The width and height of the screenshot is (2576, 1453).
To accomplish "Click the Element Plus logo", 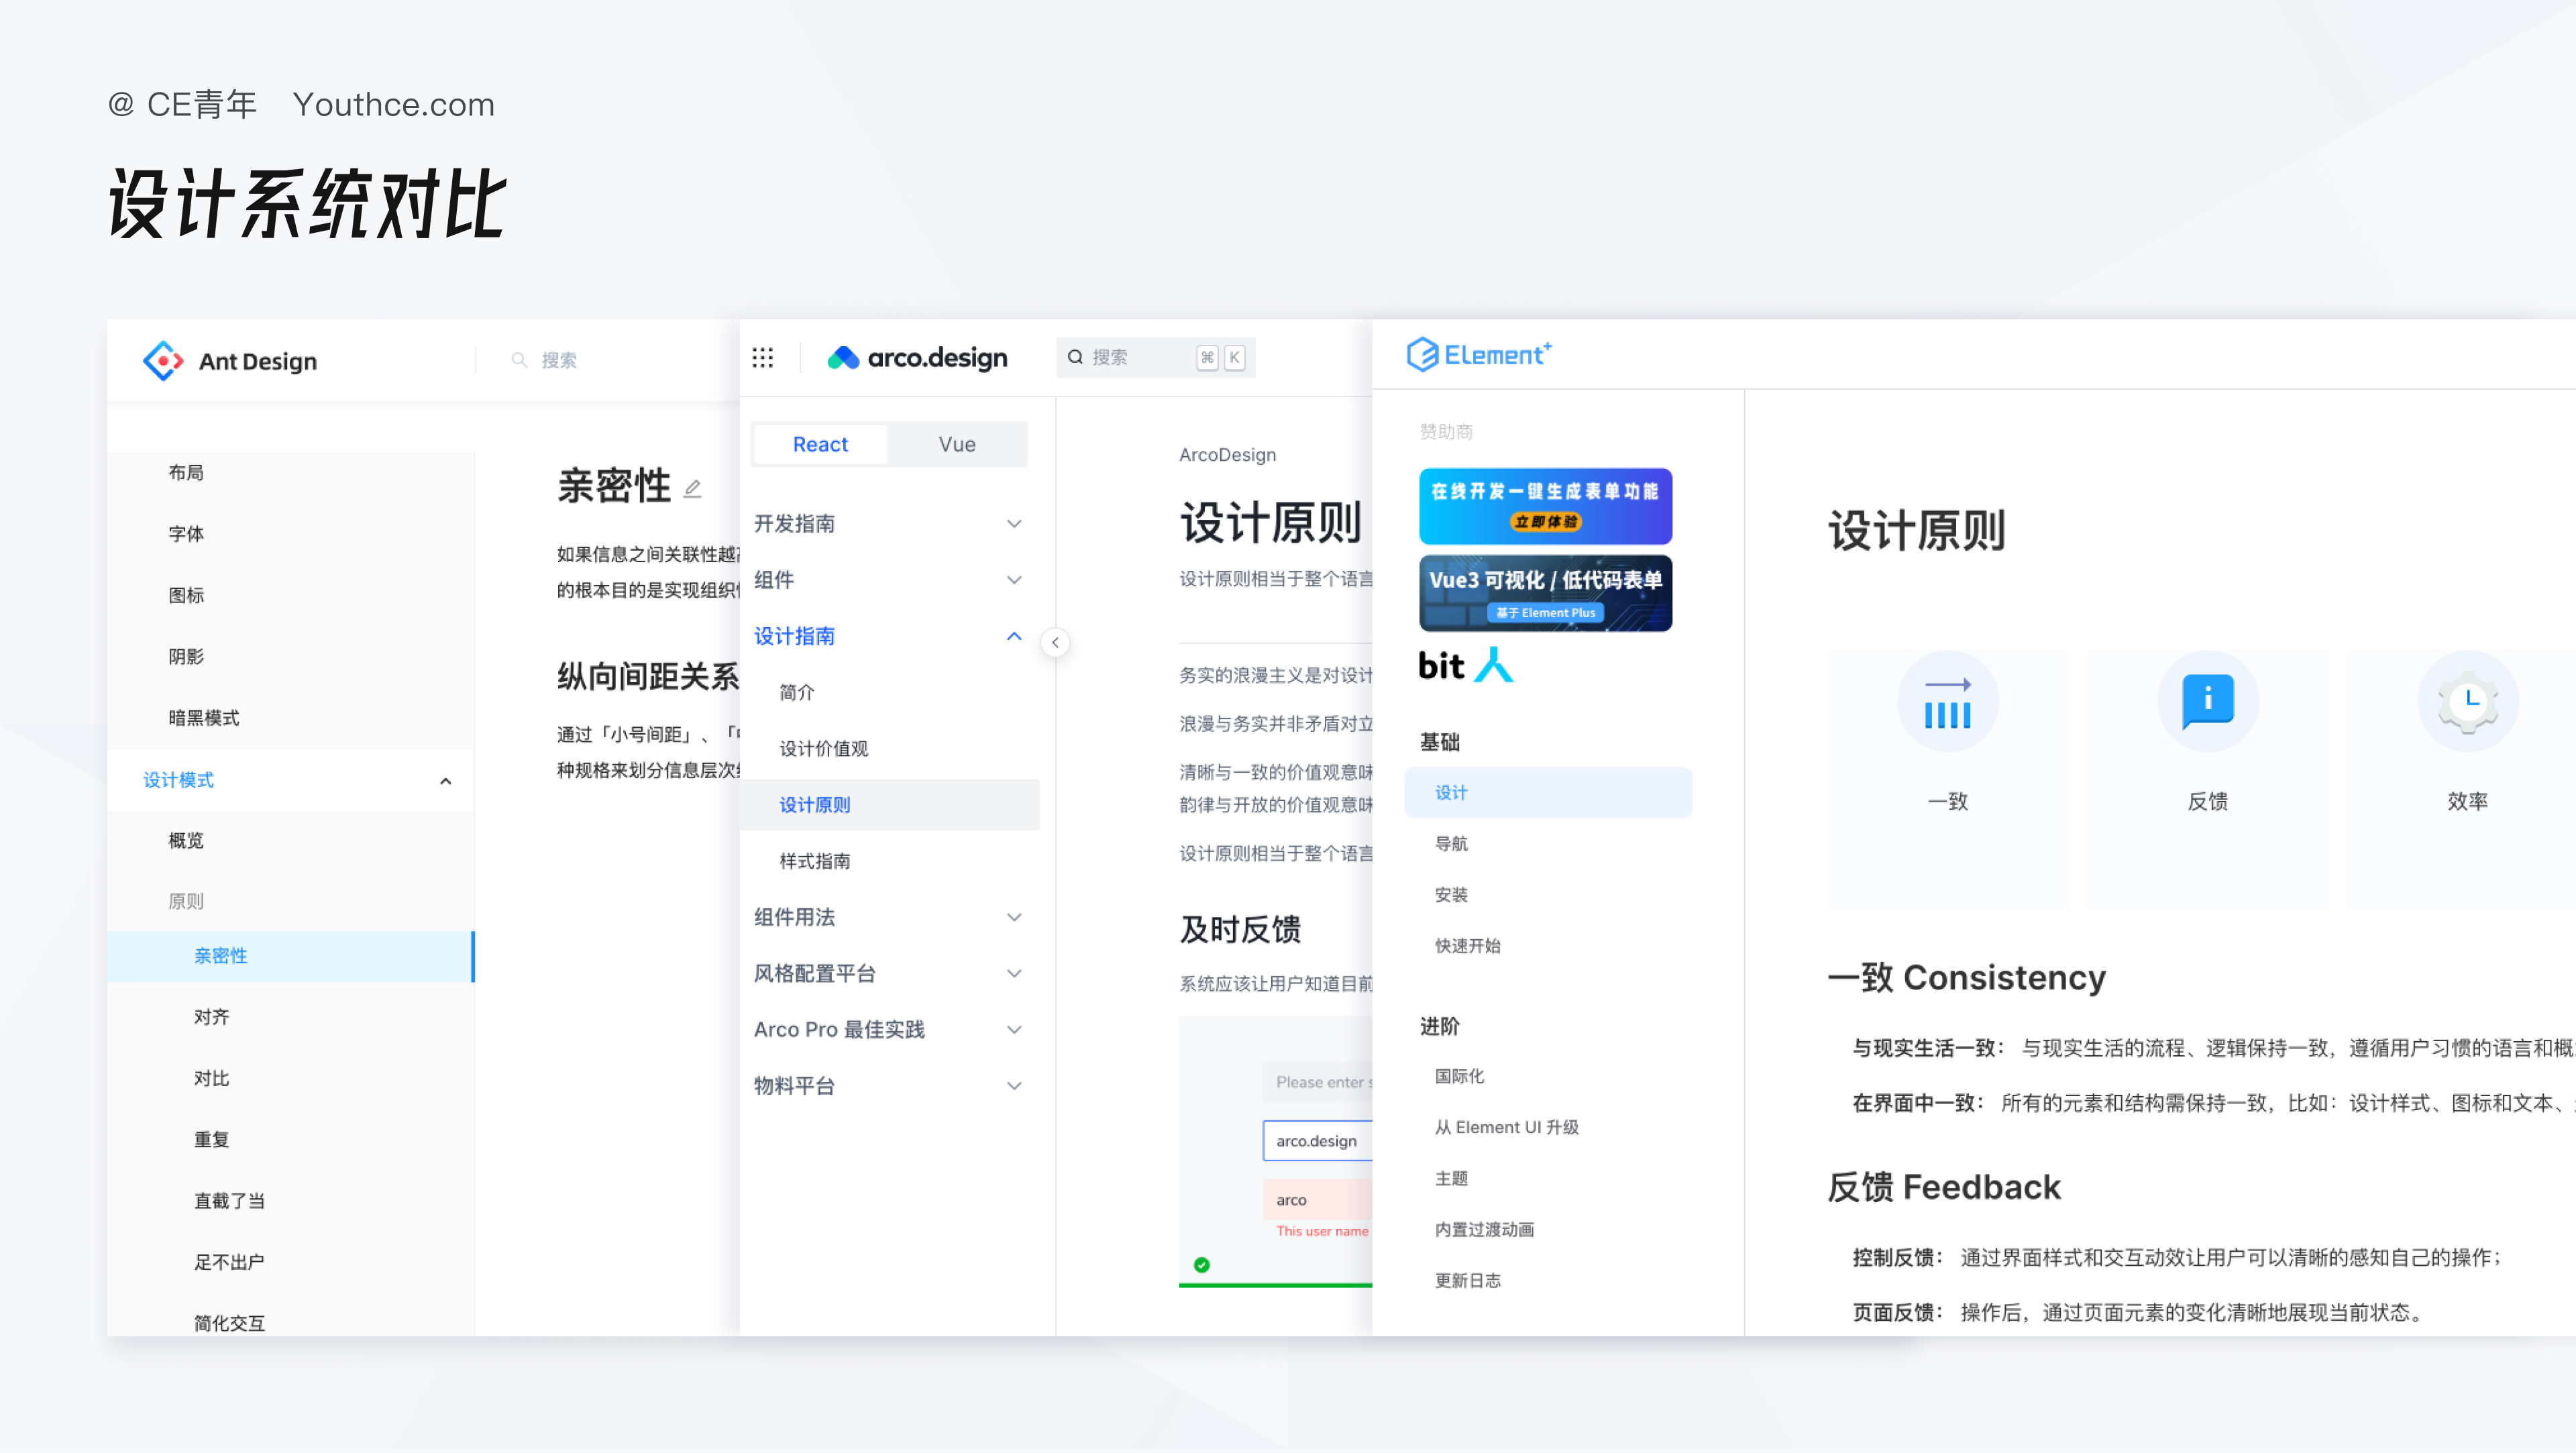I will 1479,355.
